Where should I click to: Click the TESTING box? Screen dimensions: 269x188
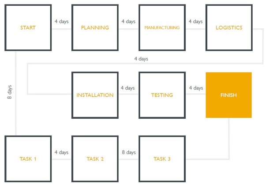point(162,95)
